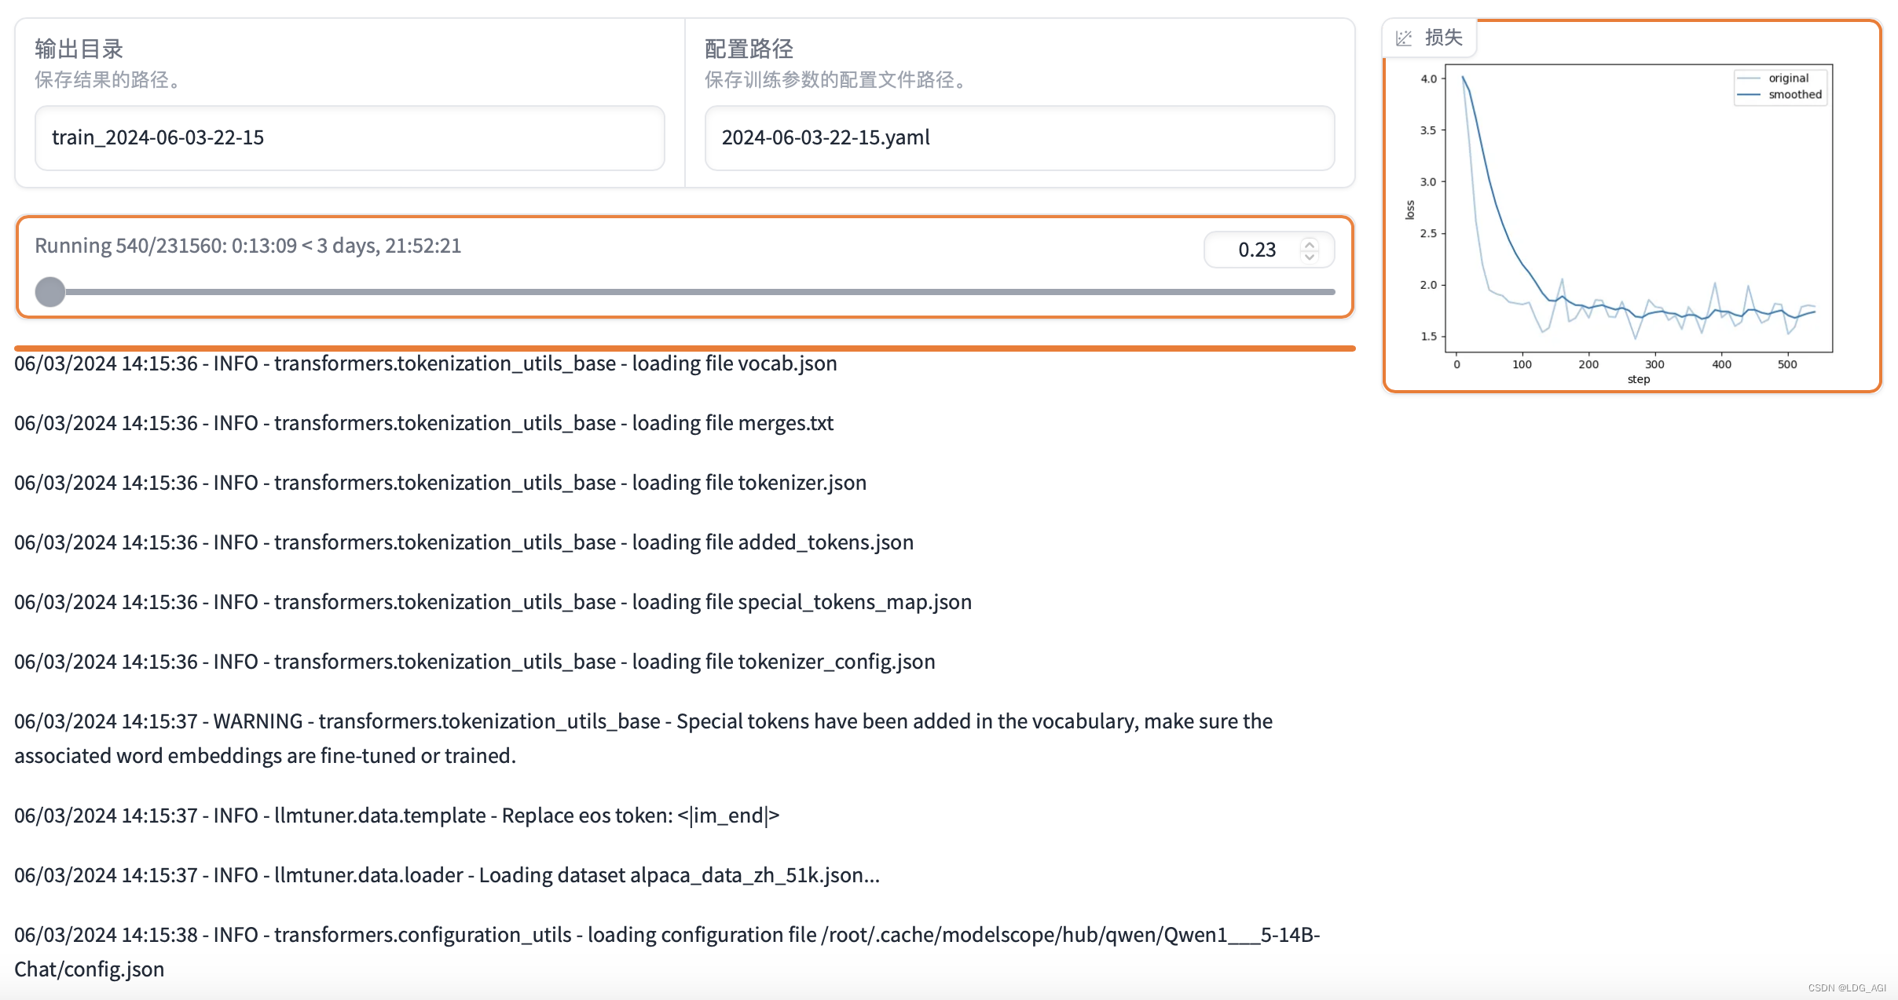Click the 'smoothed' legend entry in plot
The height and width of the screenshot is (1000, 1898).
click(1794, 94)
